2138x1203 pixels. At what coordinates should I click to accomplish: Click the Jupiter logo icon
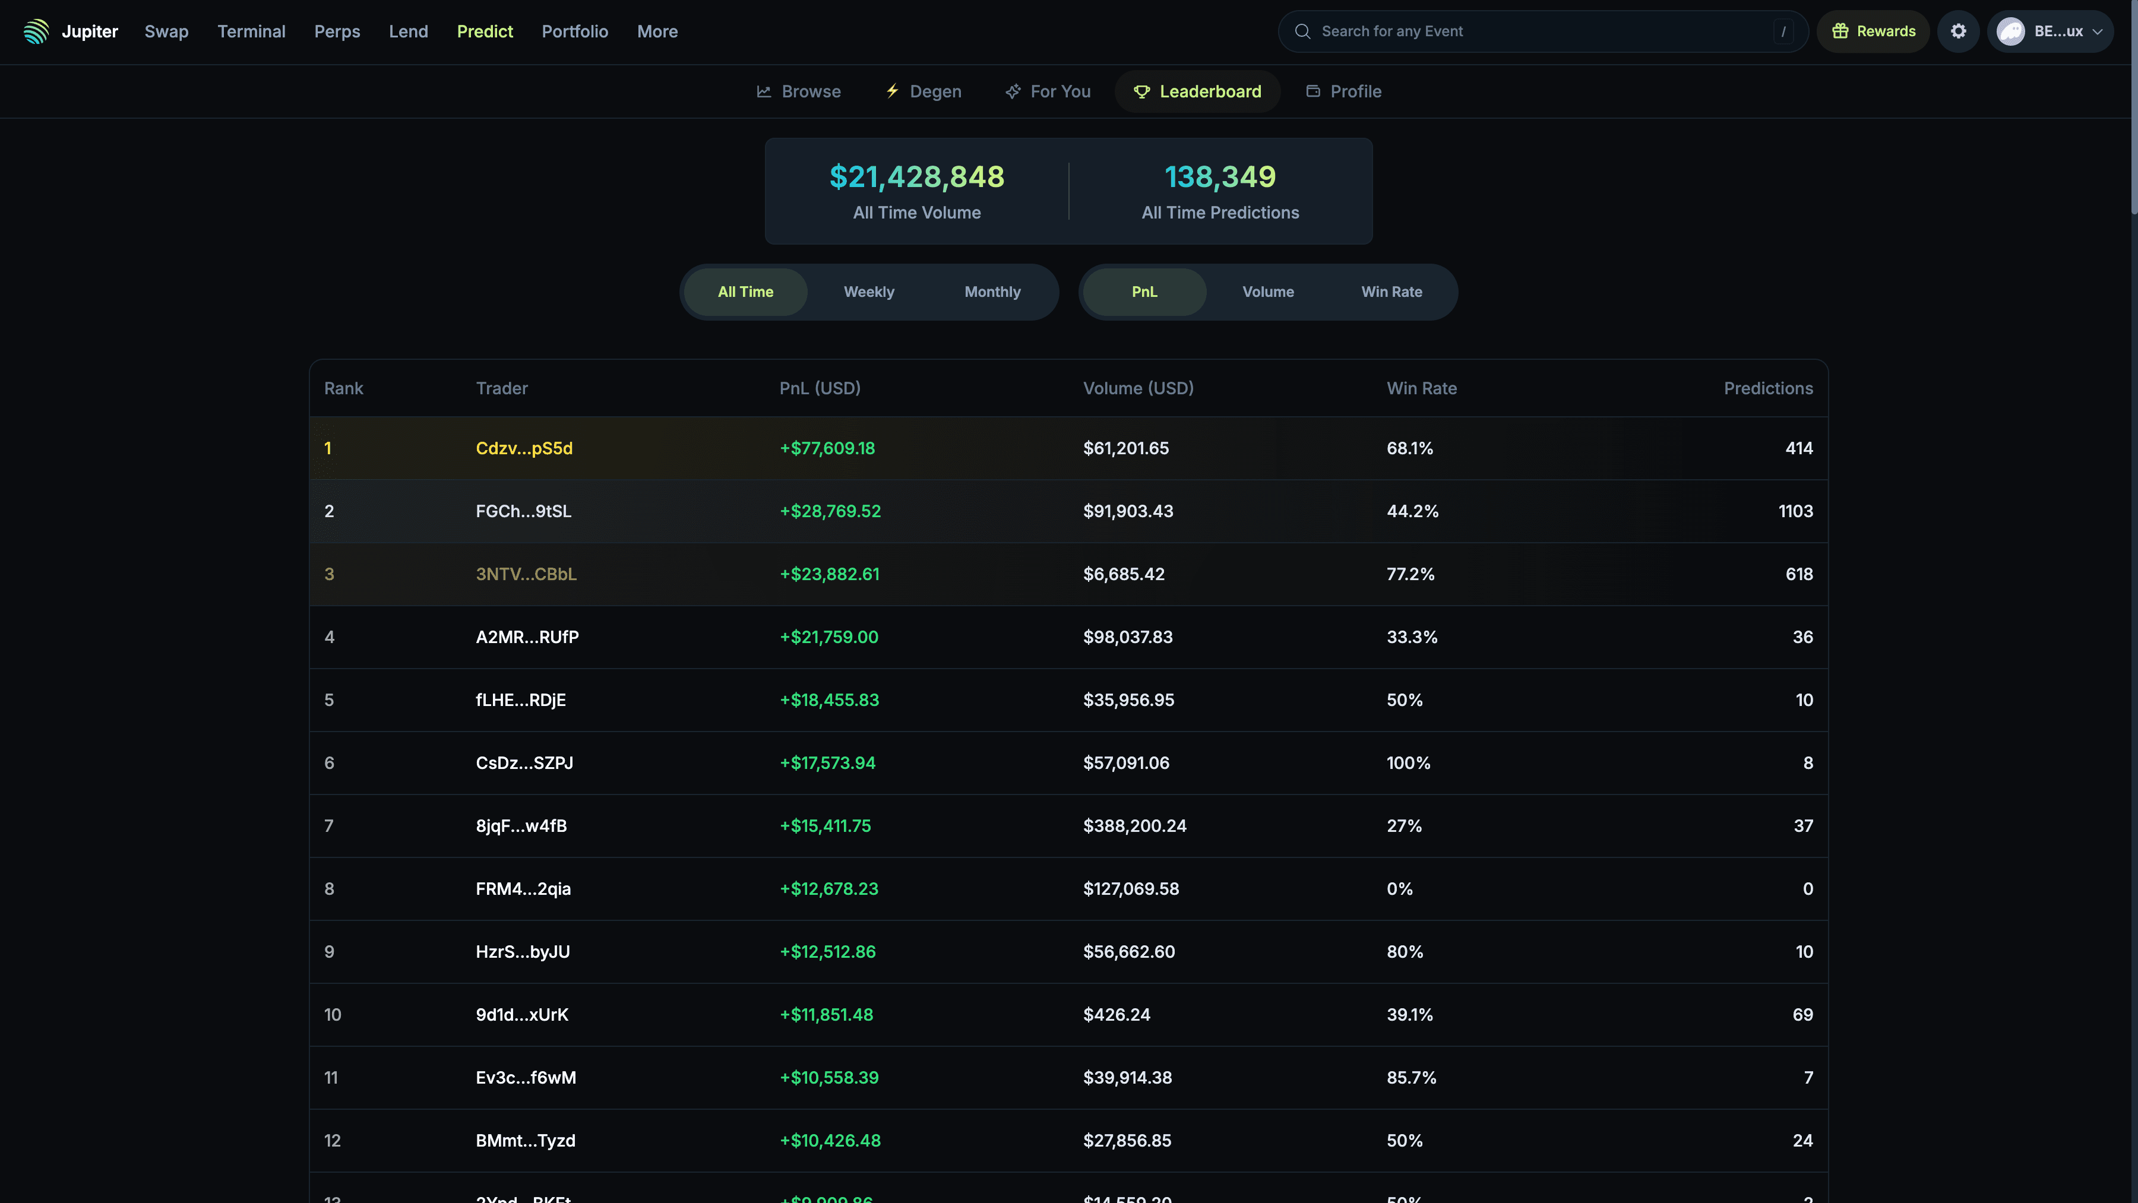pyautogui.click(x=36, y=31)
